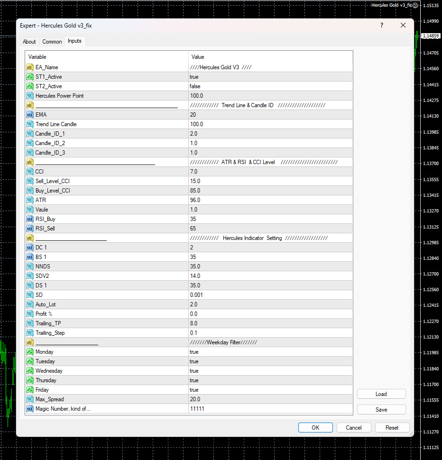Click the icon beside Trend Line Candle
Screen dimensions: 442x460
pos(29,124)
